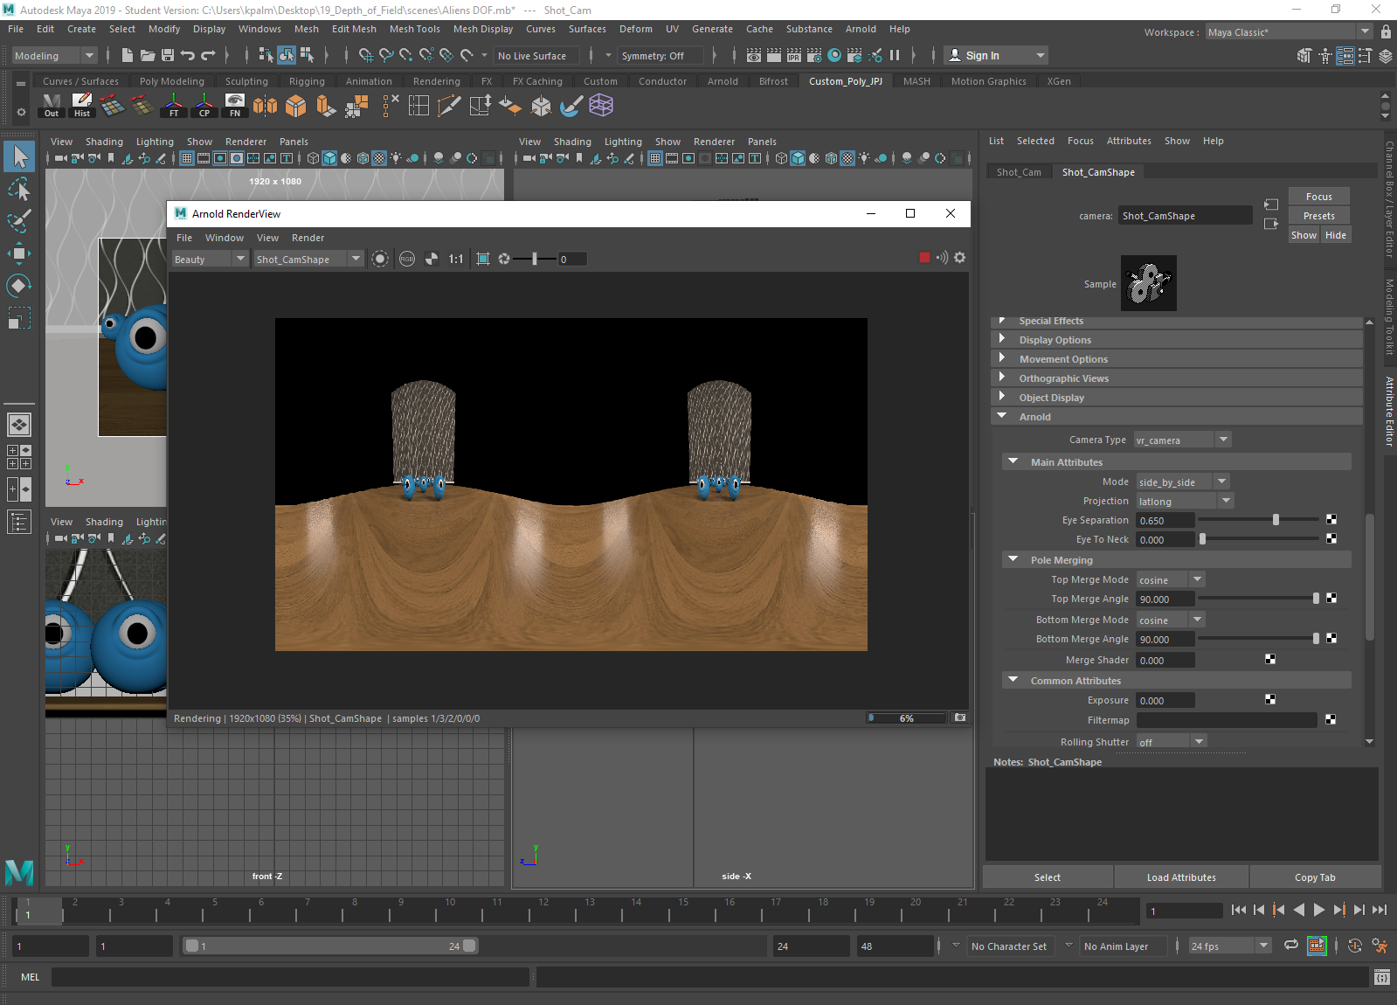
Task: Click the Load Attributes button
Action: point(1181,877)
